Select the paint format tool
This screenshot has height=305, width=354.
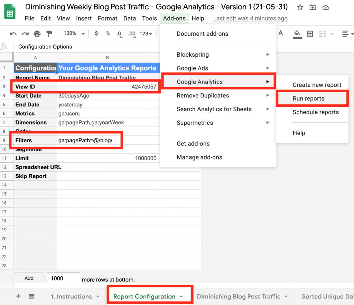coord(49,34)
